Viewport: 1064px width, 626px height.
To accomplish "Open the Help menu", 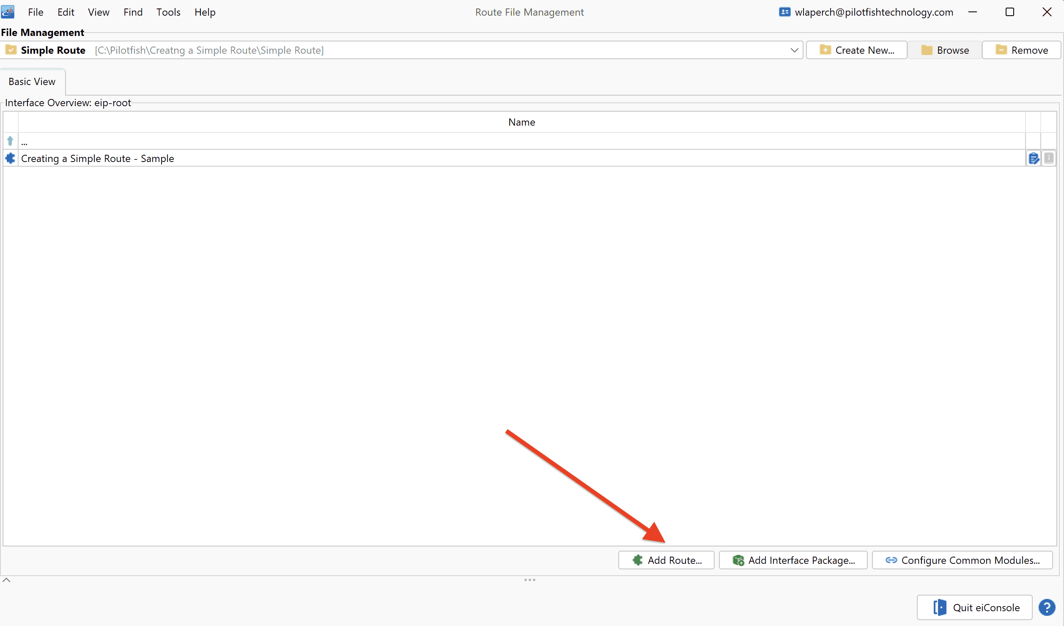I will click(205, 12).
